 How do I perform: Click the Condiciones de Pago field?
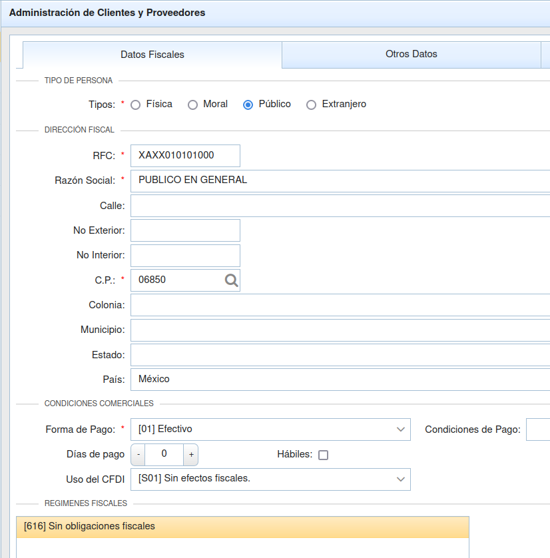(x=538, y=429)
